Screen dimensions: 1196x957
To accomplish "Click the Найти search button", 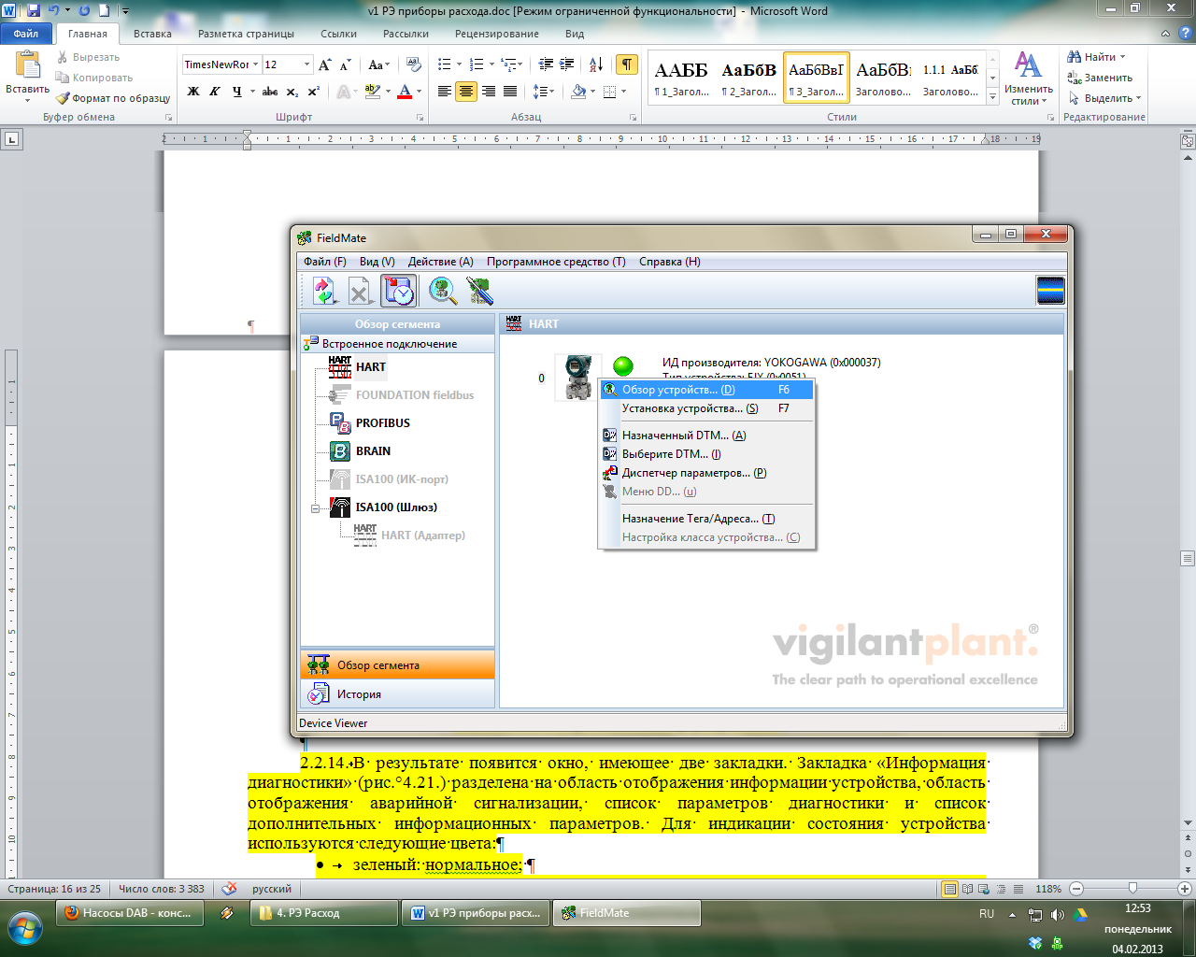I will [x=1099, y=57].
